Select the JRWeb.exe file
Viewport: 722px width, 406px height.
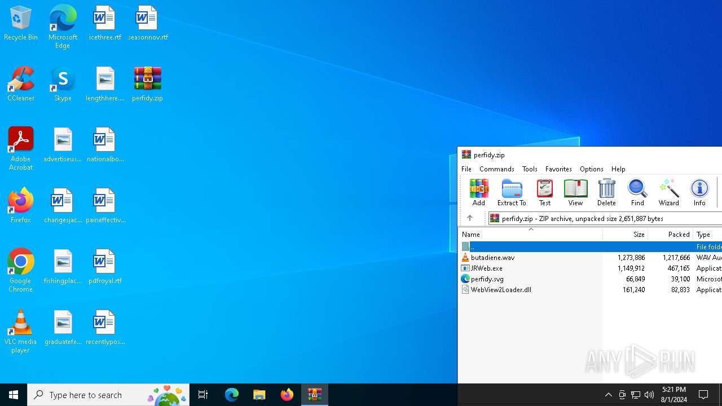(590, 268)
